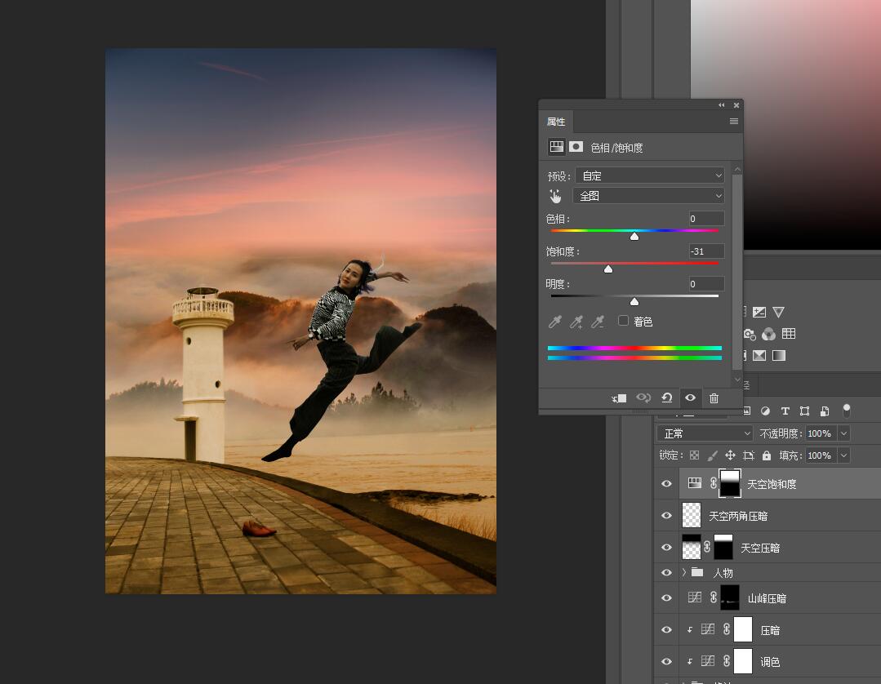Open the 正常 blend mode dropdown
Viewport: 881px width, 684px height.
pyautogui.click(x=705, y=433)
